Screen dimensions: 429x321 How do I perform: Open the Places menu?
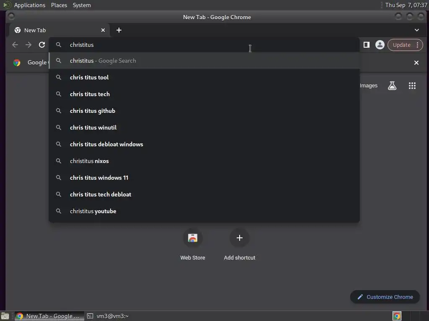(x=59, y=5)
